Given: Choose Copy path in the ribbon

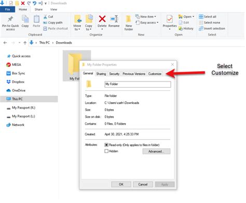Looking at the screenshot, I should (x=53, y=22).
